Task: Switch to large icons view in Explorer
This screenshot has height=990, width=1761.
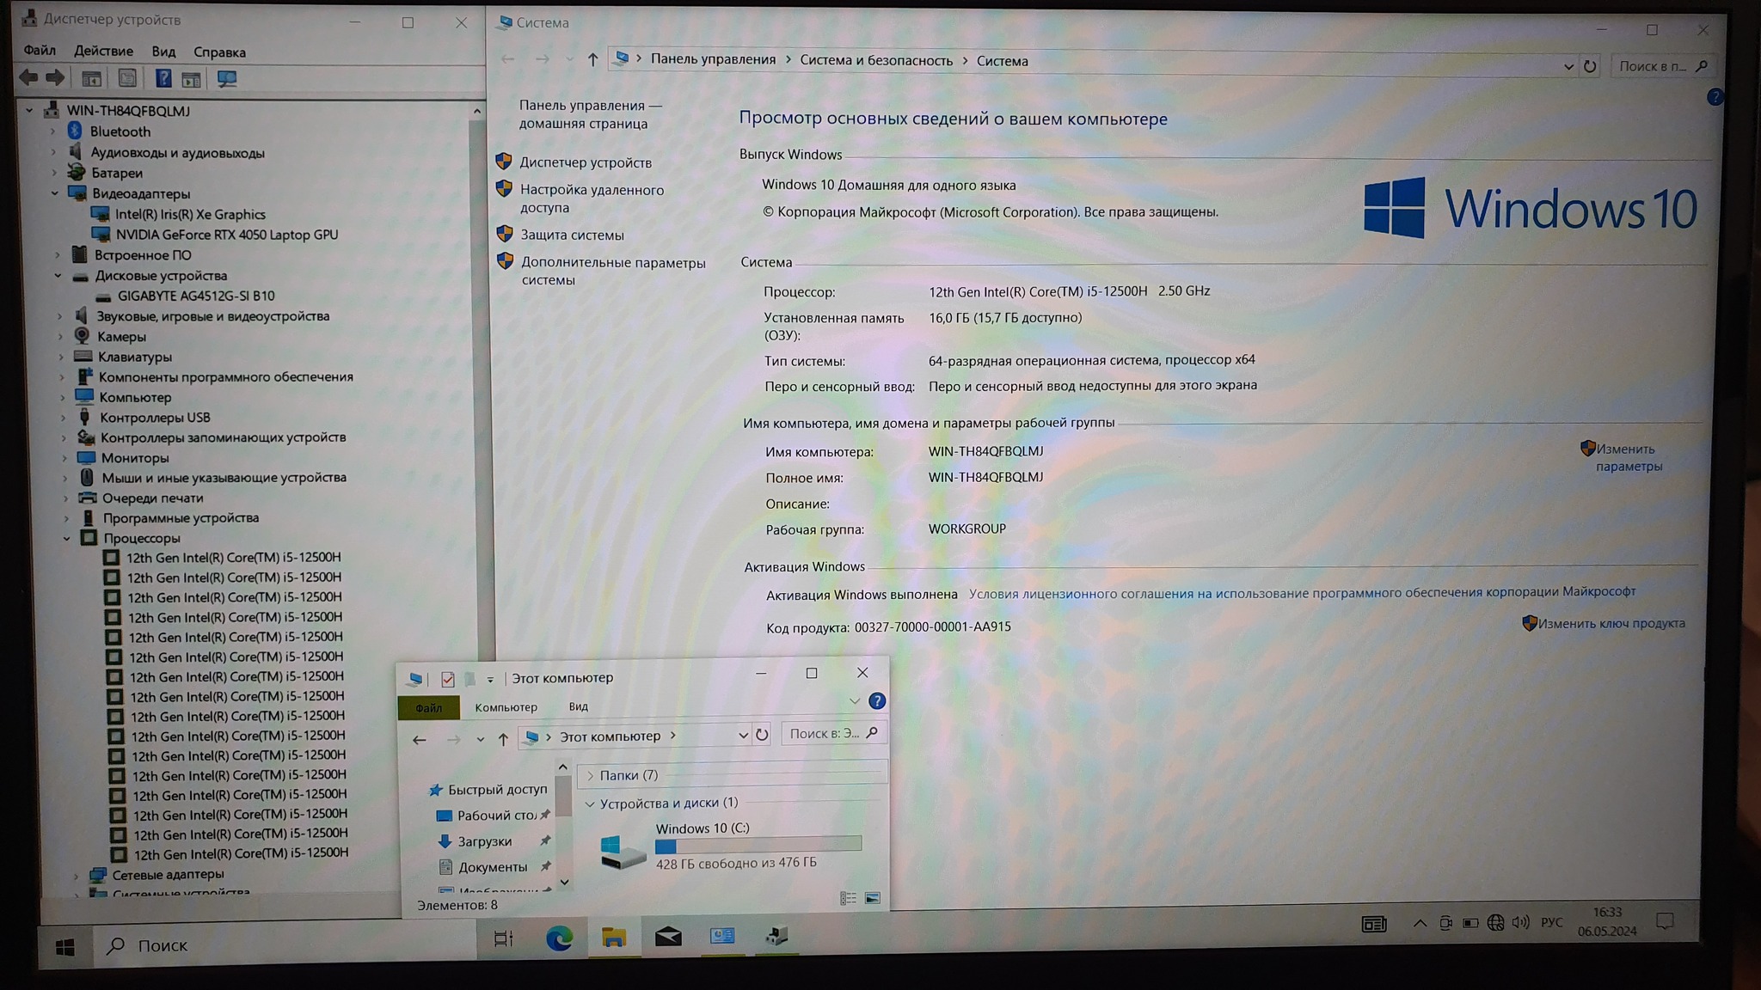Action: pos(873,898)
